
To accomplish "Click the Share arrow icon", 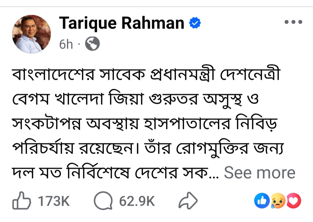I will (x=189, y=201).
